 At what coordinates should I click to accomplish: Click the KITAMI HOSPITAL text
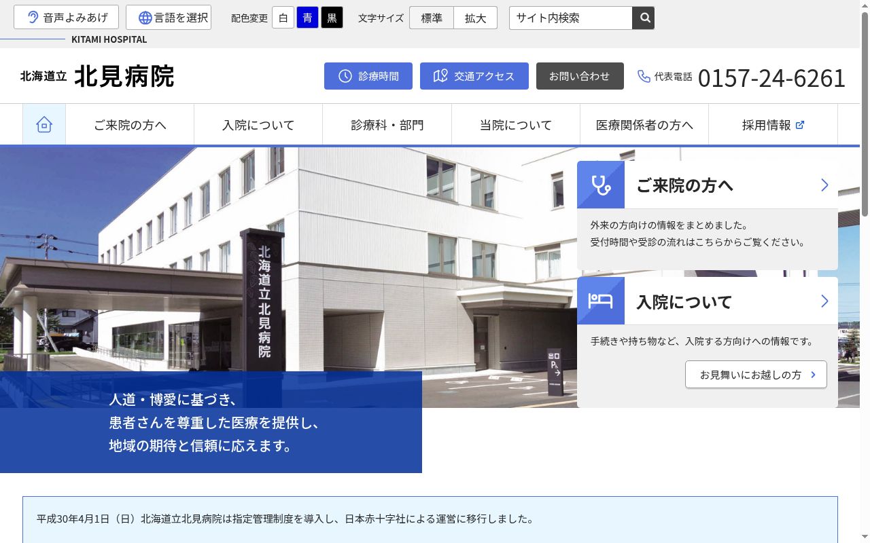(109, 39)
